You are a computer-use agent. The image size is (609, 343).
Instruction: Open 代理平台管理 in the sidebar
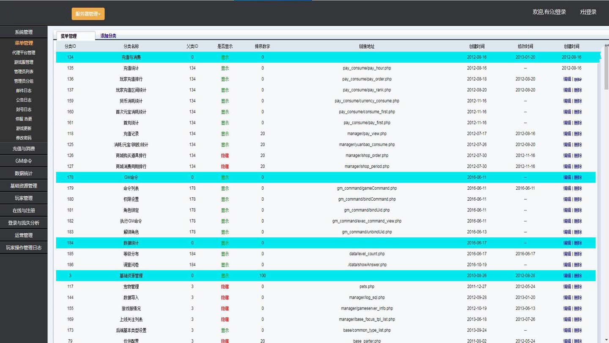(x=24, y=53)
